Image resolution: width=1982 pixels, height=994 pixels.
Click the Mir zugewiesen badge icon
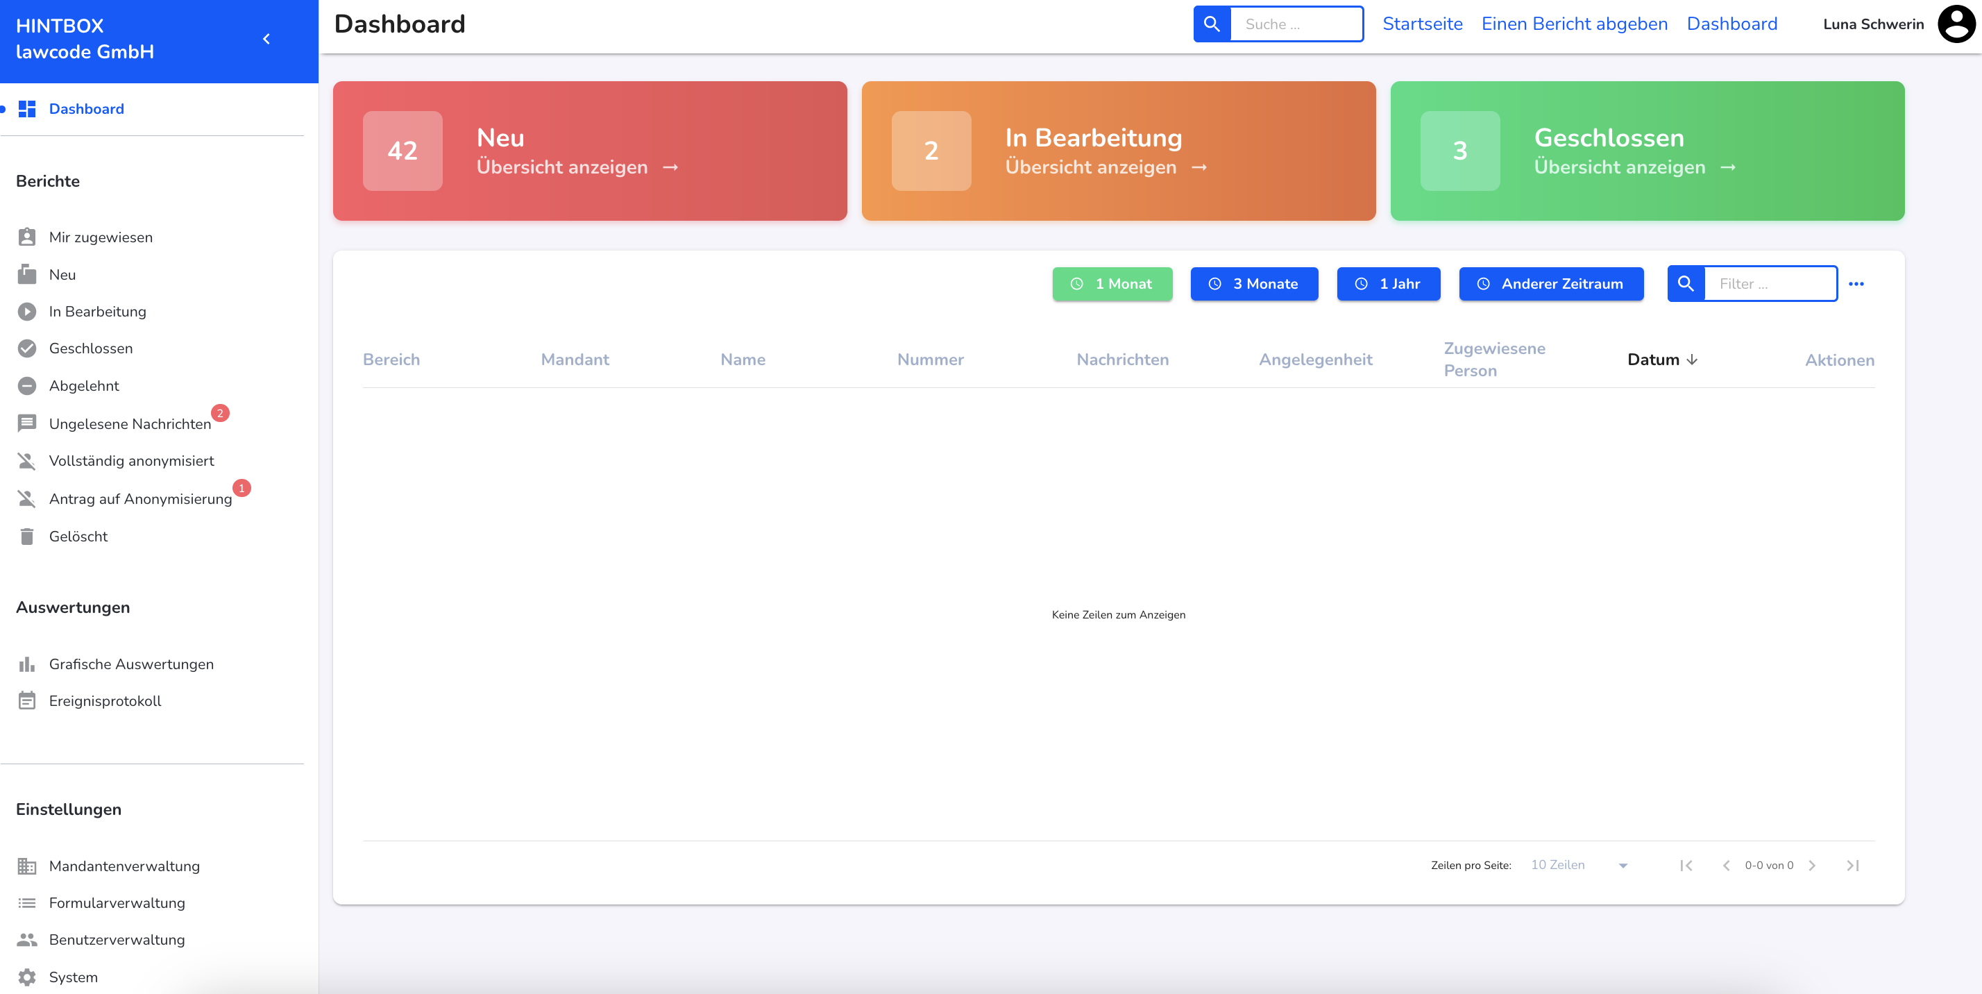pyautogui.click(x=27, y=237)
